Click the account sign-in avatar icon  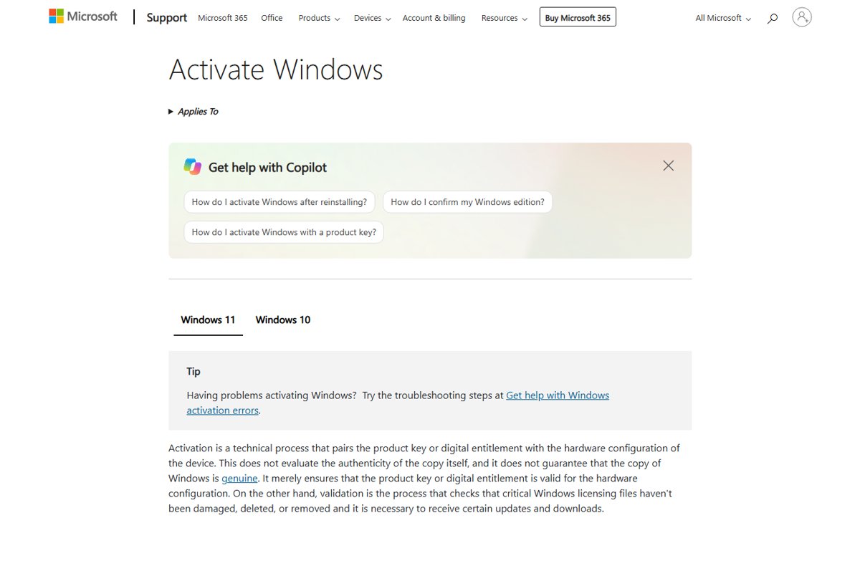(x=802, y=17)
